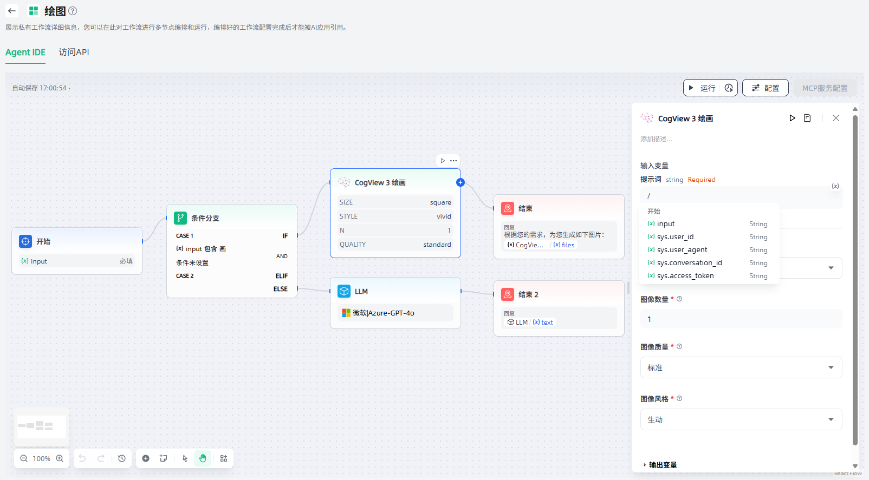
Task: Open the version history clock icon
Action: tap(122, 458)
